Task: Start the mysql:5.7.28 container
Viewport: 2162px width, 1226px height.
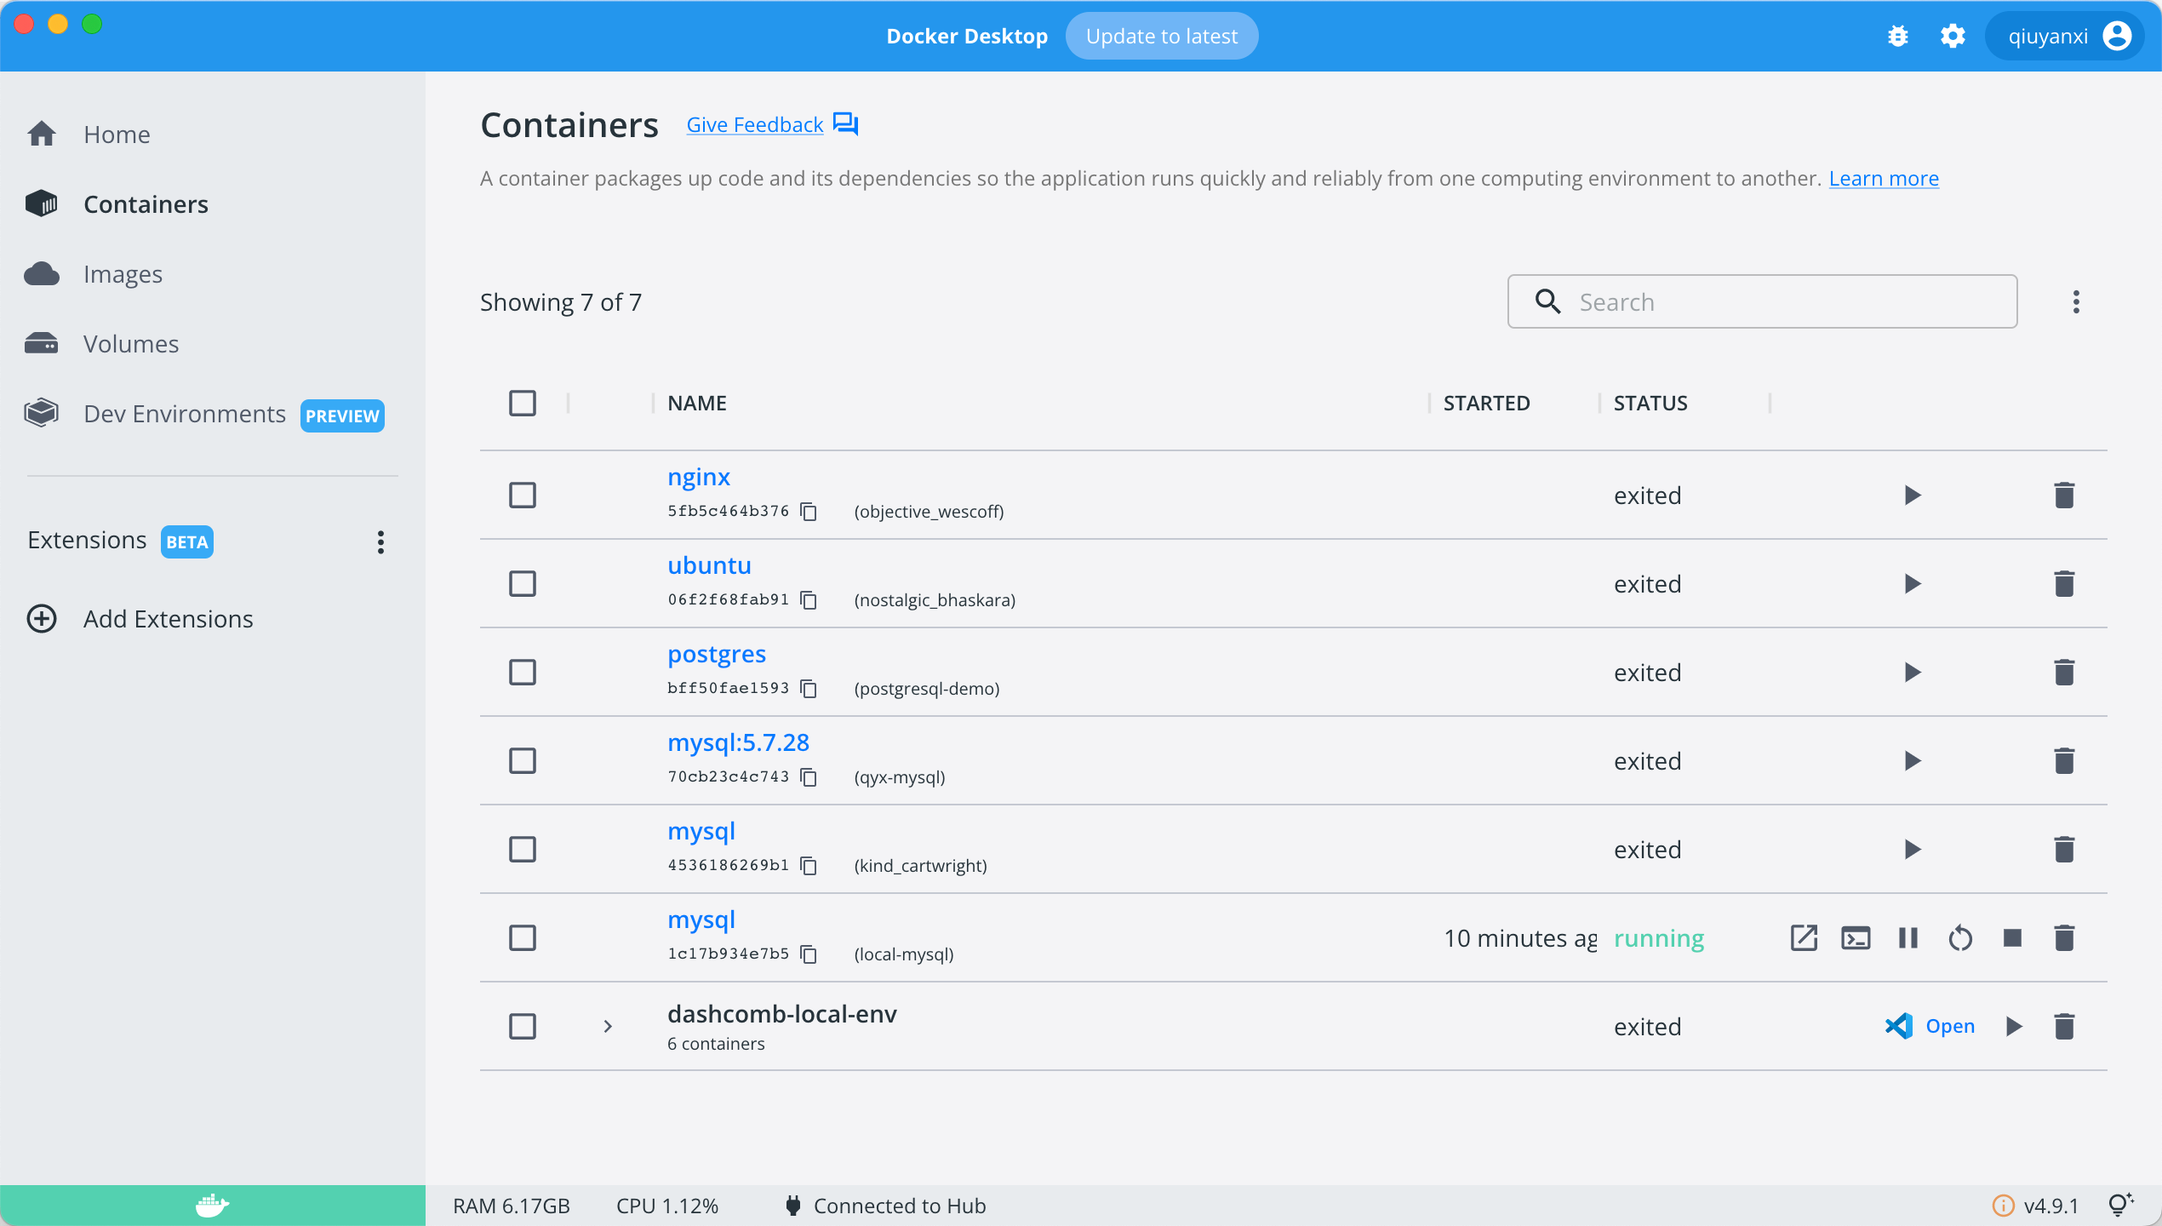Action: click(x=1913, y=761)
